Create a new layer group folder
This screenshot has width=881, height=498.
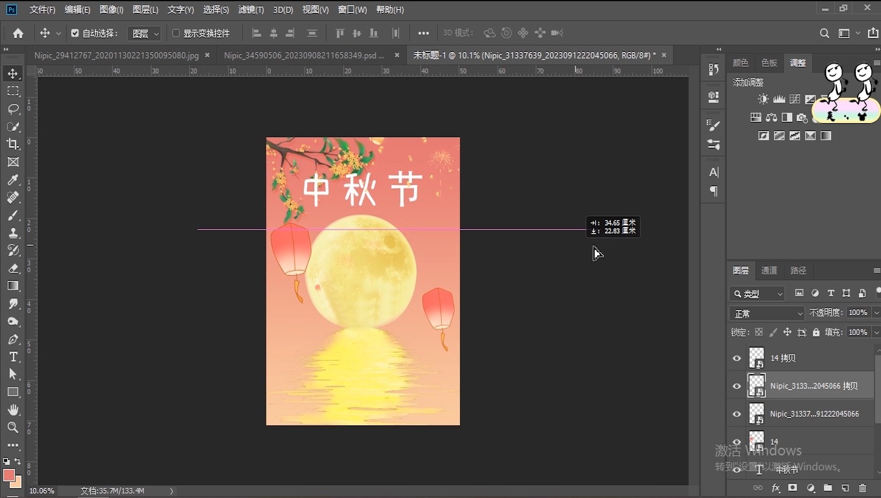pyautogui.click(x=827, y=488)
